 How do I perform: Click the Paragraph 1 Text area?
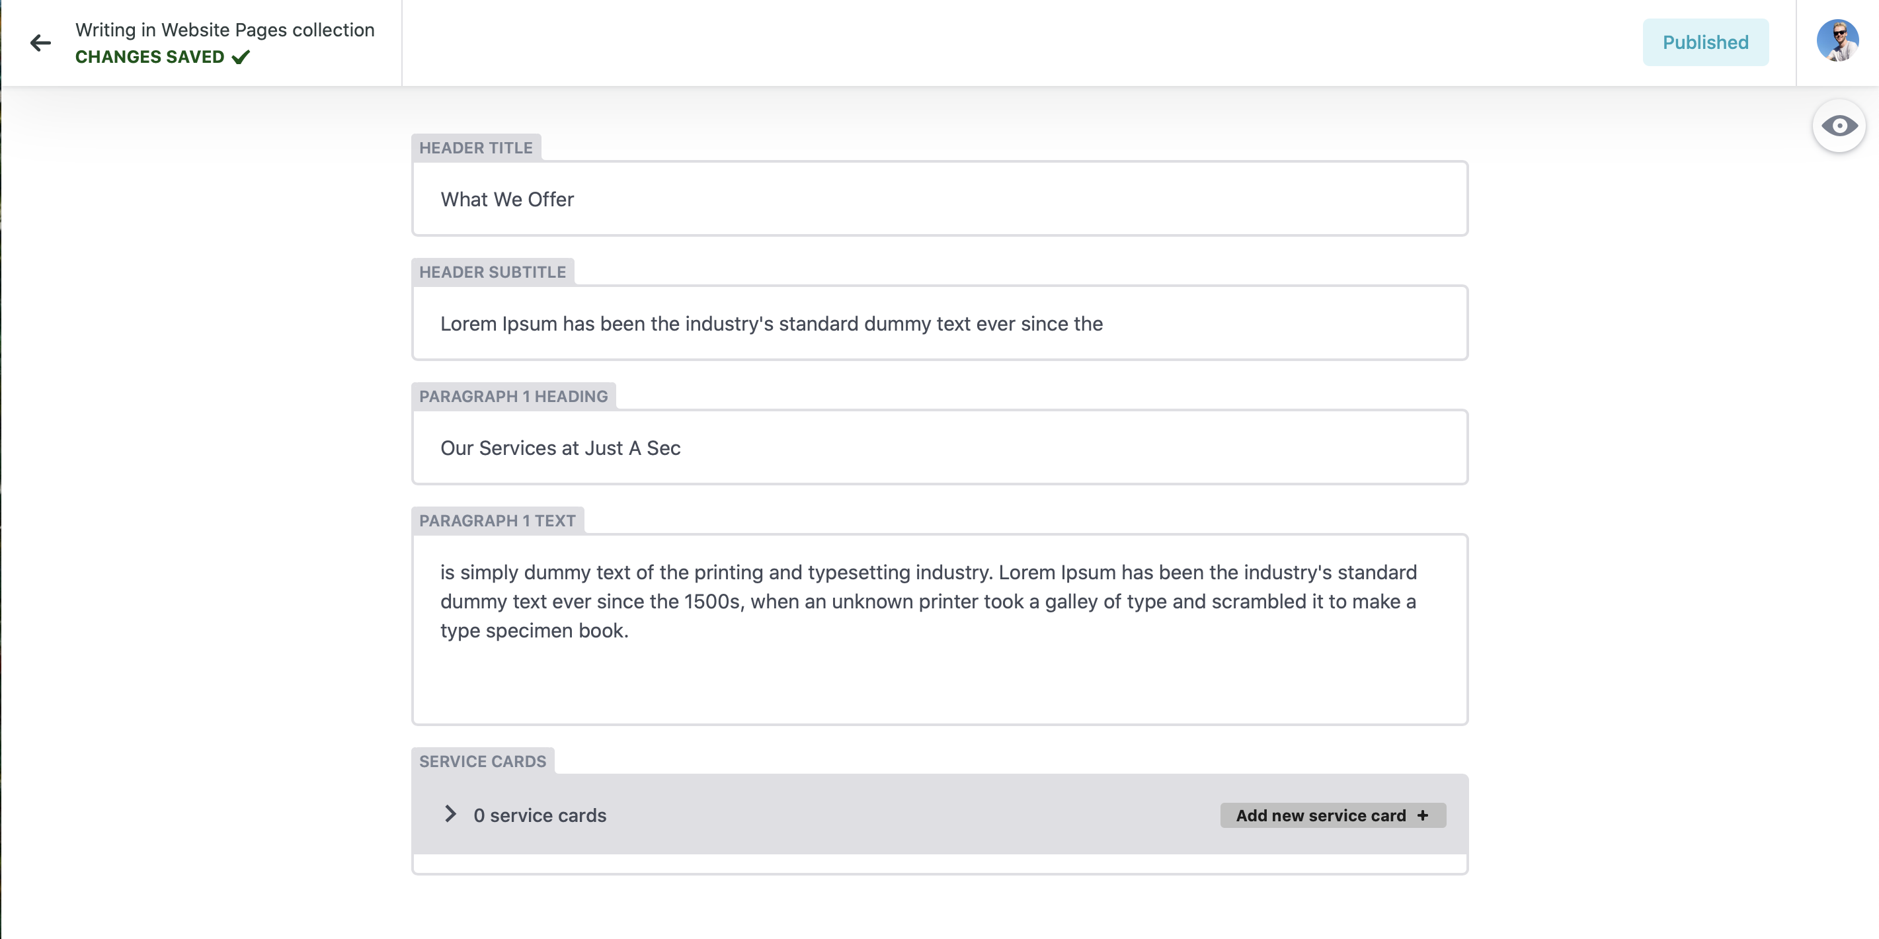[x=940, y=628]
